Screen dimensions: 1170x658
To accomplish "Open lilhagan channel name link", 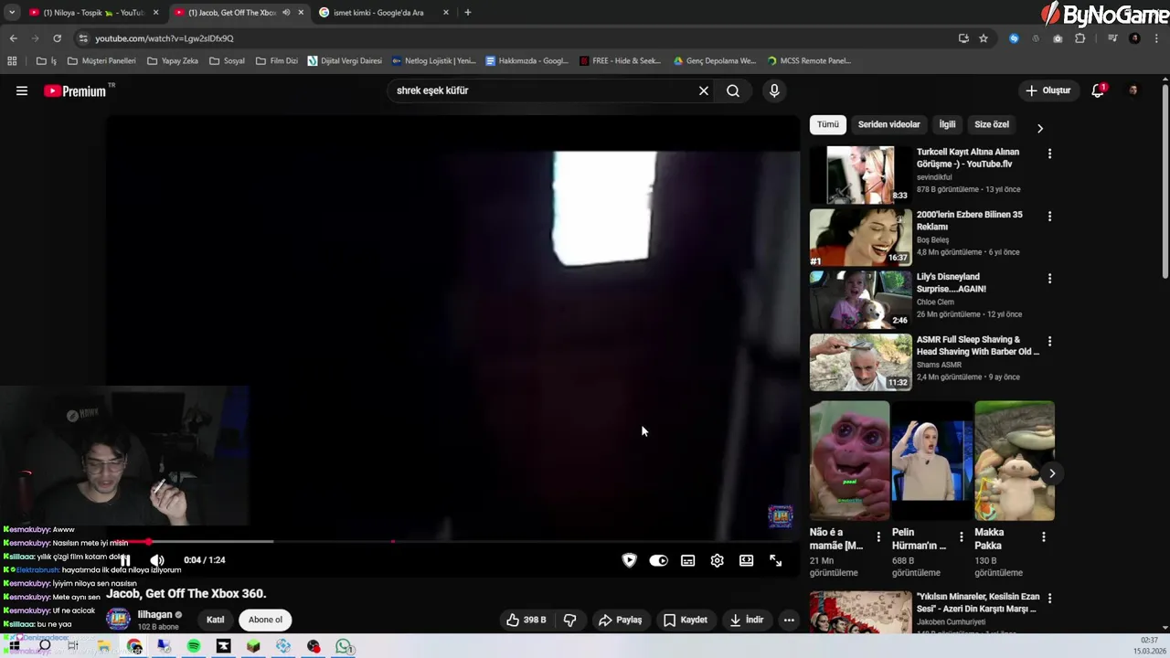I will [x=154, y=615].
